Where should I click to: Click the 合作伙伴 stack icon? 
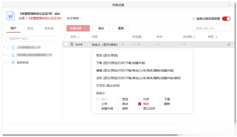pyautogui.click(x=13, y=62)
